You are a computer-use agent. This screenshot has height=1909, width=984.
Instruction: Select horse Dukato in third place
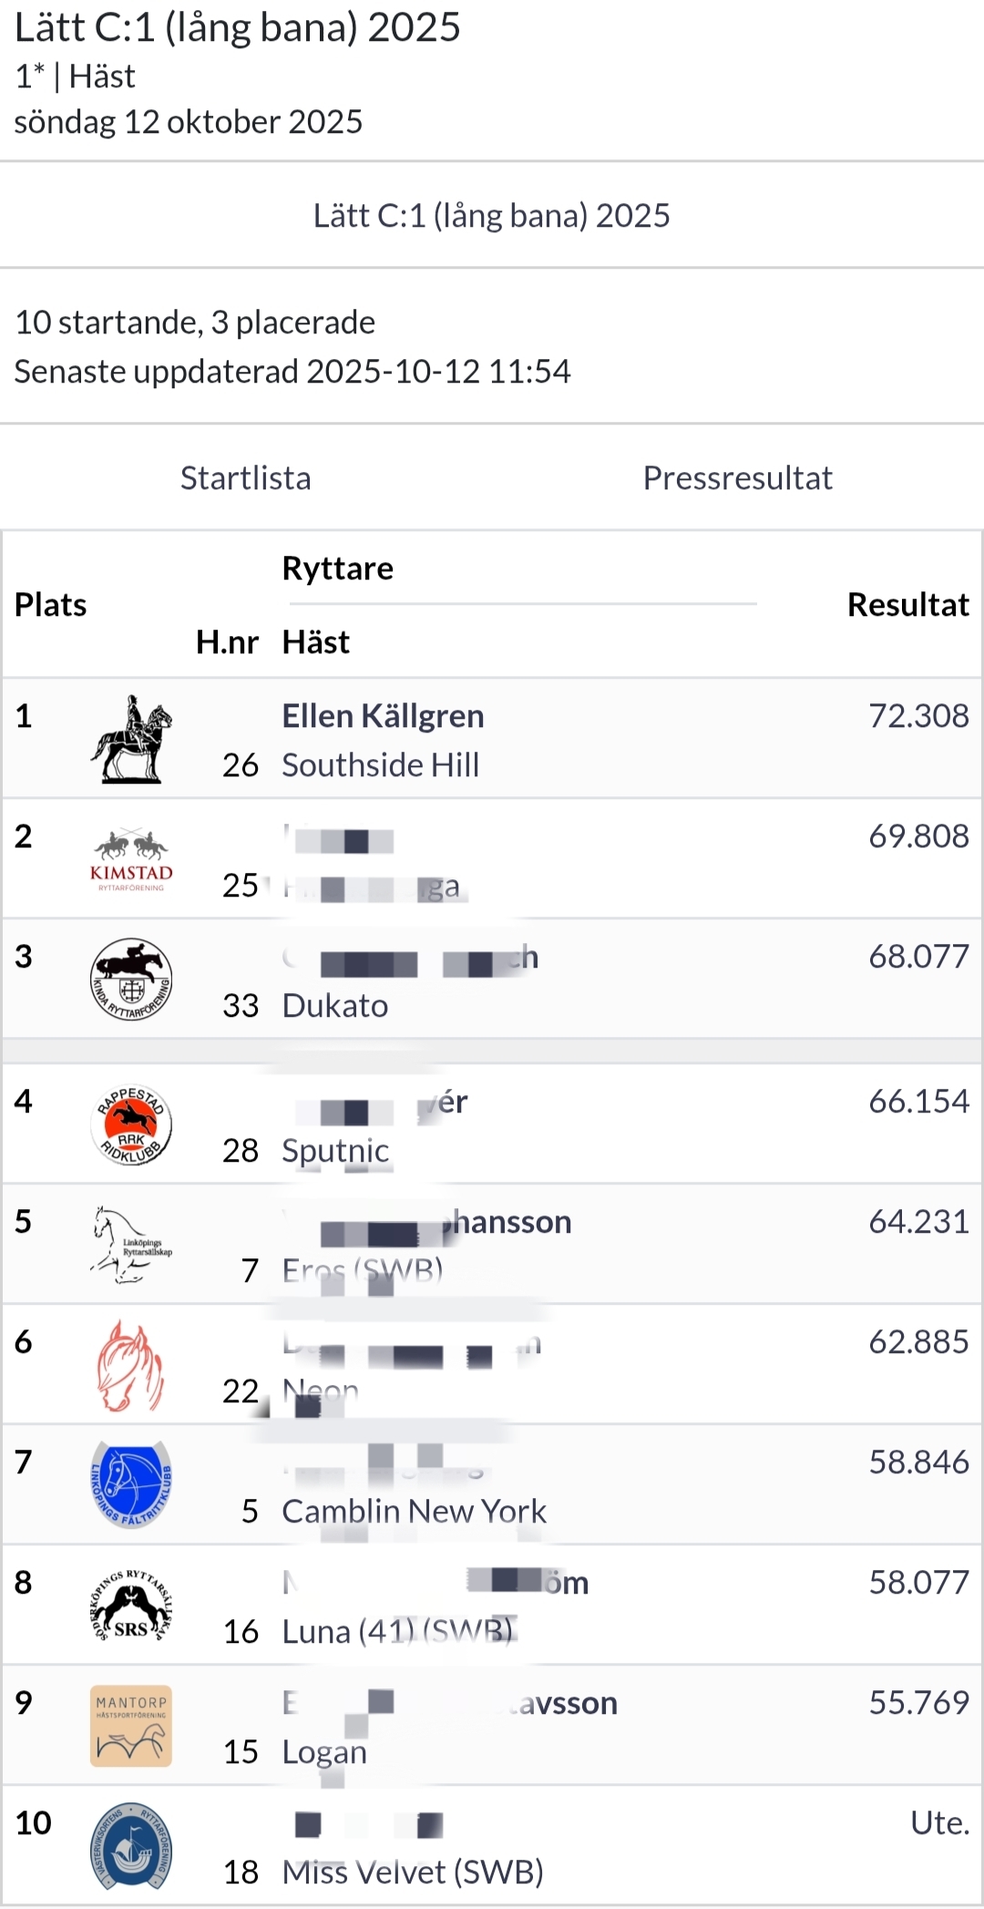click(x=334, y=1006)
